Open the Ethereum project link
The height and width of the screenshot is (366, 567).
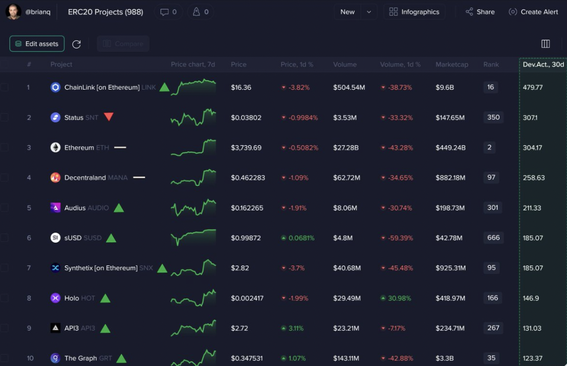coord(79,147)
